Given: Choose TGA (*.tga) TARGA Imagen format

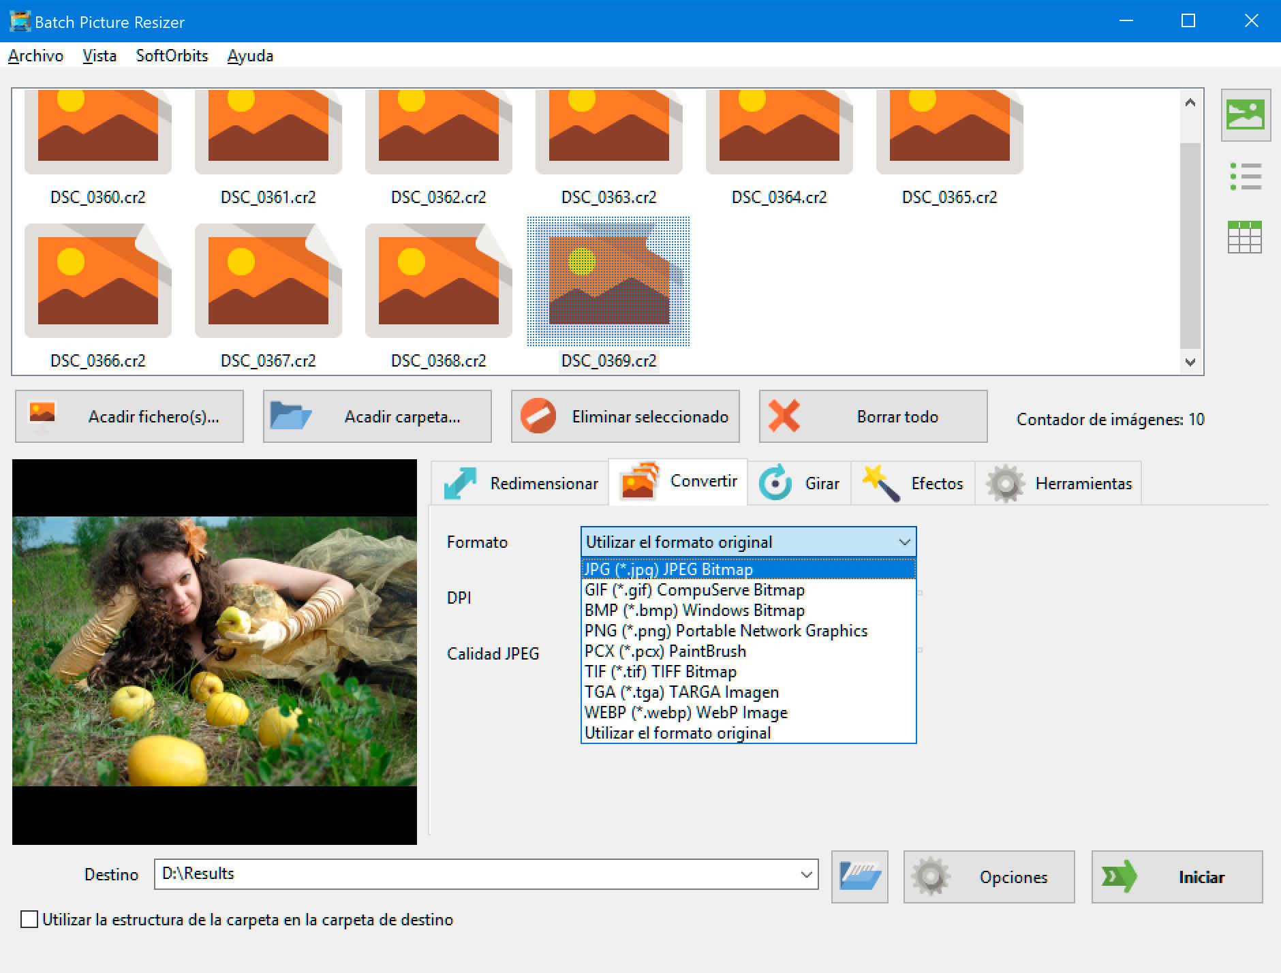Looking at the screenshot, I should tap(748, 692).
